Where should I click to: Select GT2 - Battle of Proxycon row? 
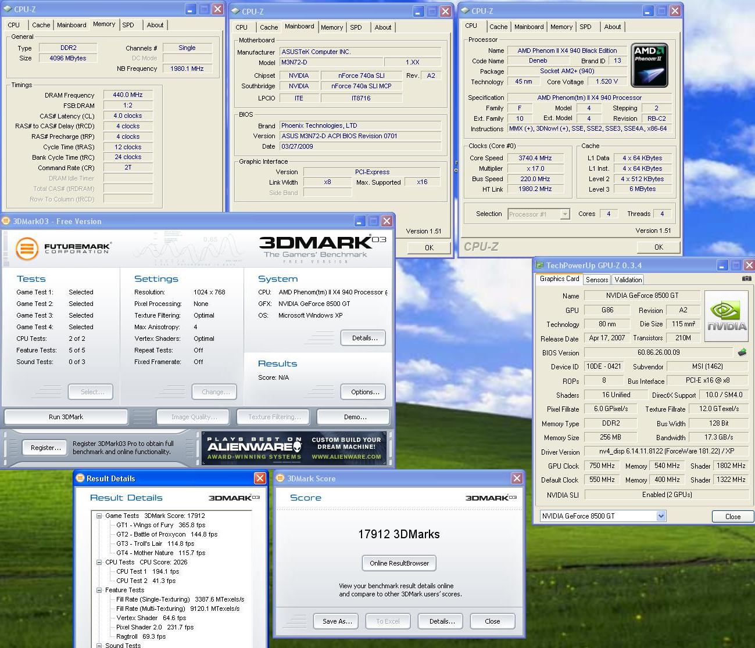click(167, 534)
